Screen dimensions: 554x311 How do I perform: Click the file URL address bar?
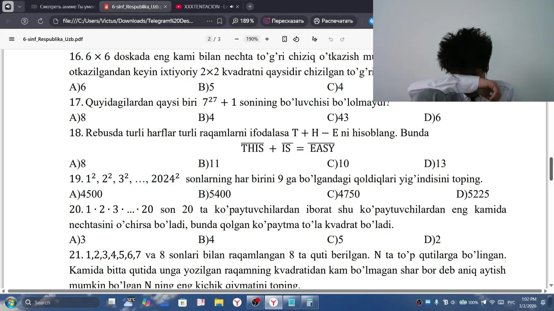(x=128, y=21)
